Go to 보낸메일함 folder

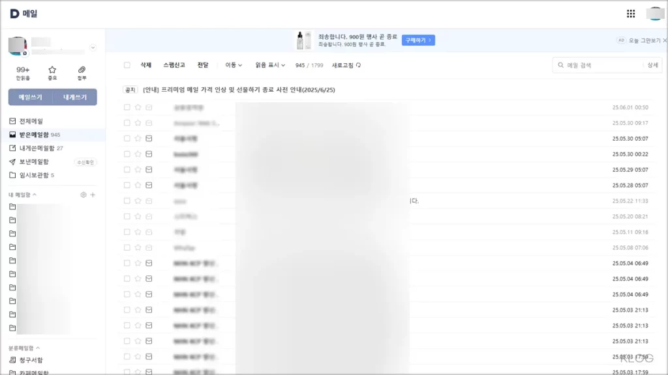[x=34, y=161]
